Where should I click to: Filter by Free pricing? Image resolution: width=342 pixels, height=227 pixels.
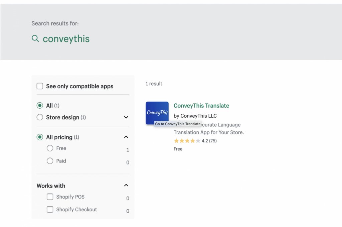point(50,148)
